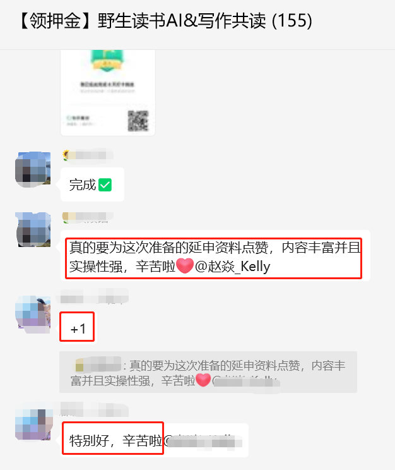This screenshot has width=395, height=470.
Task: Click the @赵焱_Kelly mention
Action: click(x=232, y=267)
